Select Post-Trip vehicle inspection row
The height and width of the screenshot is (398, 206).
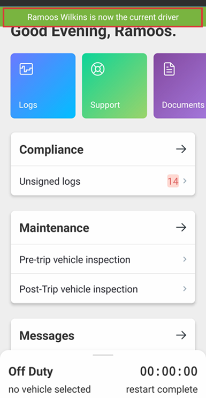coord(103,289)
